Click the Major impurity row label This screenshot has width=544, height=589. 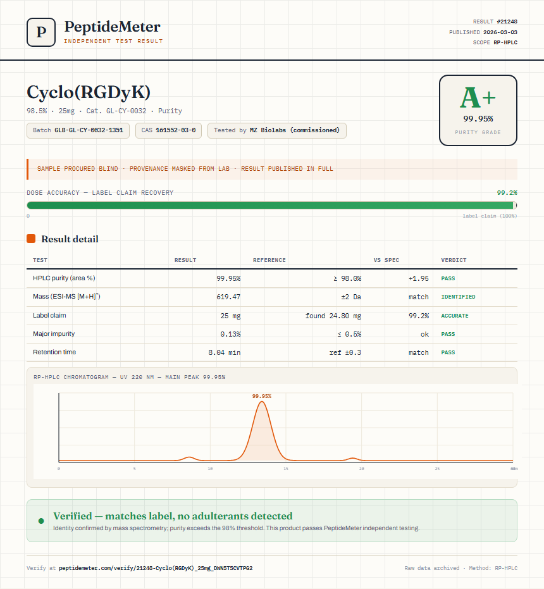tap(54, 333)
